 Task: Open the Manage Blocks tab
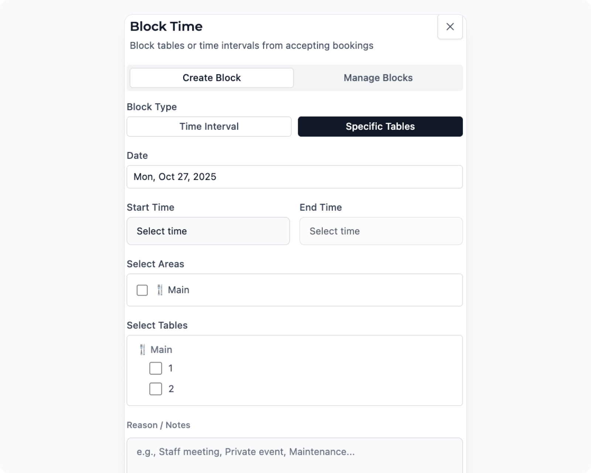pyautogui.click(x=378, y=78)
